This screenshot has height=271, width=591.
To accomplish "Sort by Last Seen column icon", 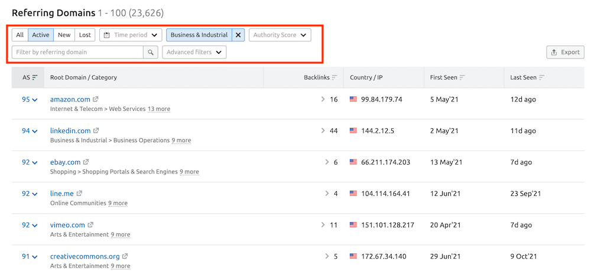I will click(542, 77).
